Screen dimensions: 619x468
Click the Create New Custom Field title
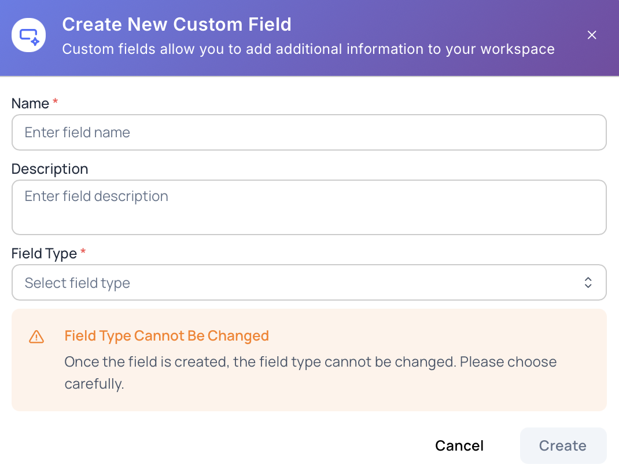[x=177, y=24]
